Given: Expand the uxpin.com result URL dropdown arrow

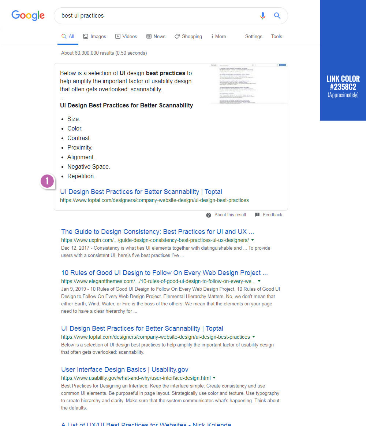Looking at the screenshot, I should pyautogui.click(x=253, y=240).
